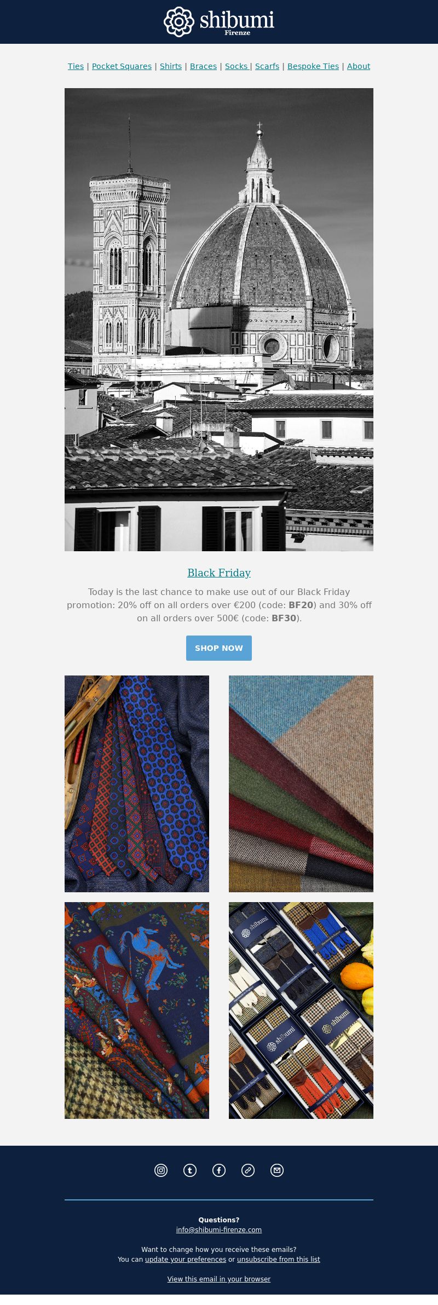Screen dimensions: 438x1305
Task: Open the Facebook social icon
Action: 219,1170
